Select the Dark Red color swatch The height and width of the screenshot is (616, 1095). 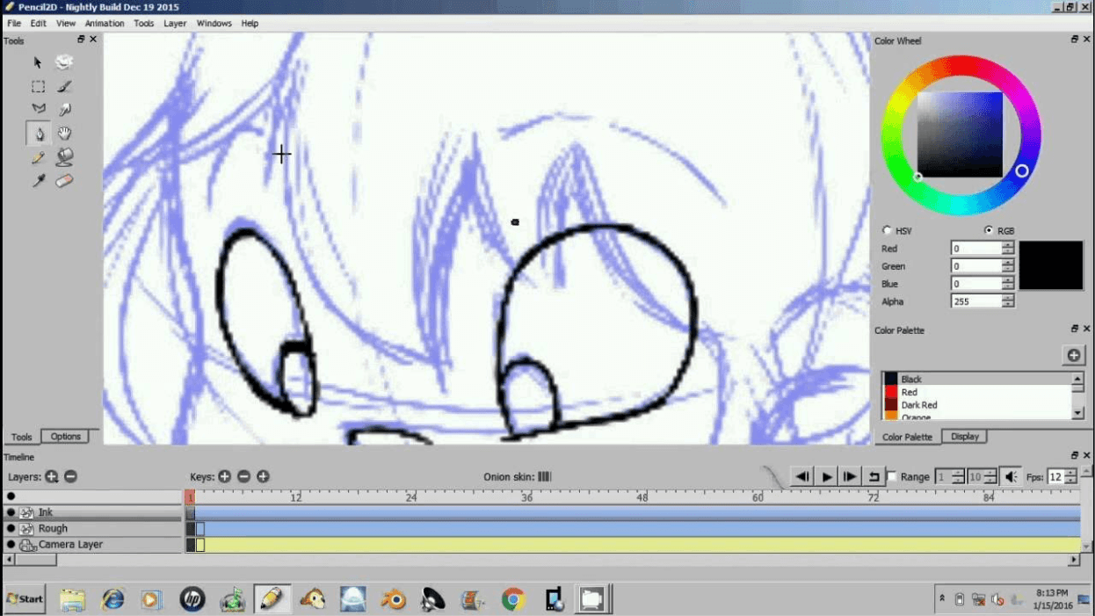[x=917, y=404]
